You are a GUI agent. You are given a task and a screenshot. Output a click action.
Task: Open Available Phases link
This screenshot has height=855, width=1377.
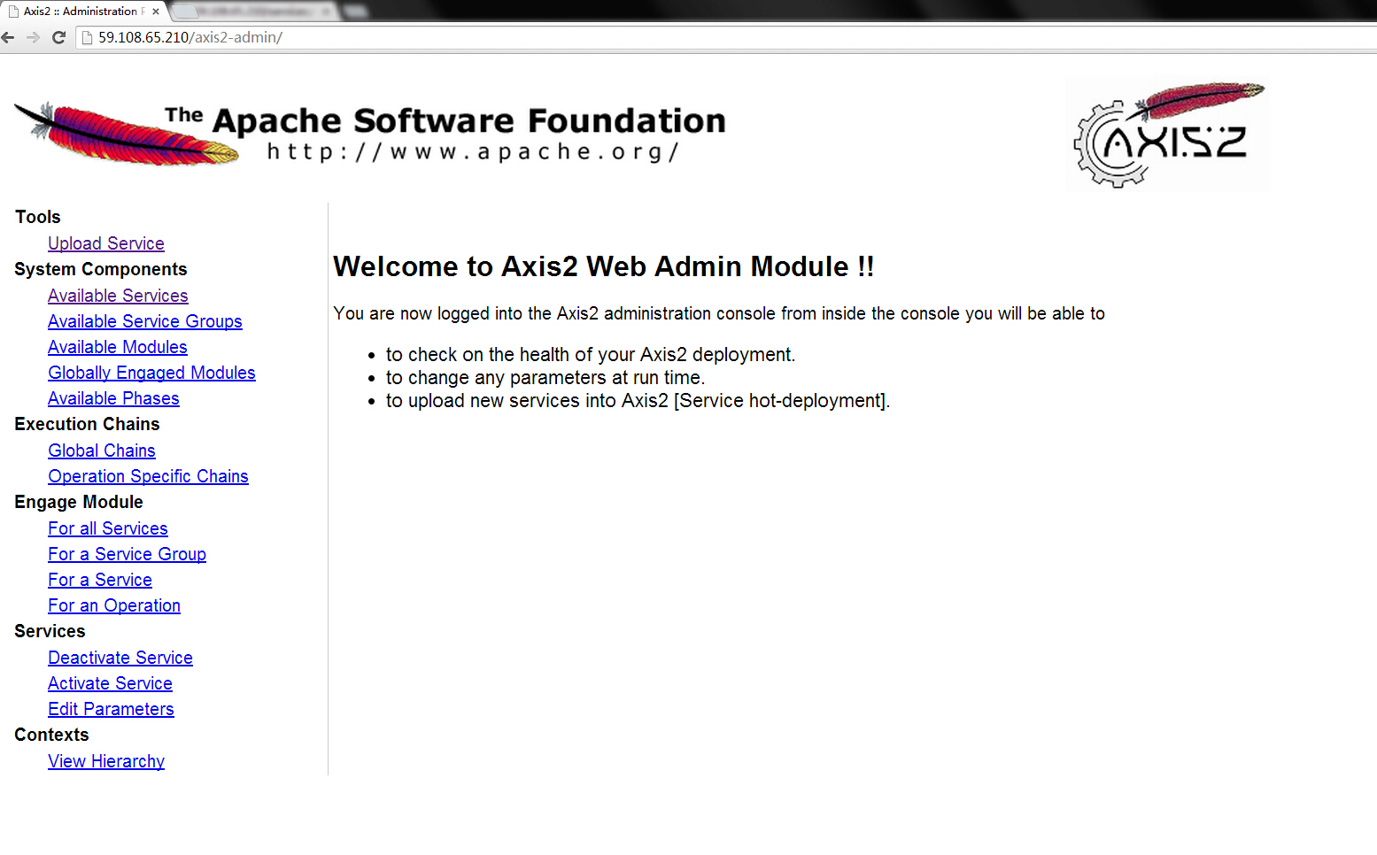(x=113, y=398)
